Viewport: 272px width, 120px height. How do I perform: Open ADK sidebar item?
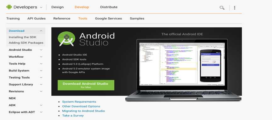pos(12,105)
